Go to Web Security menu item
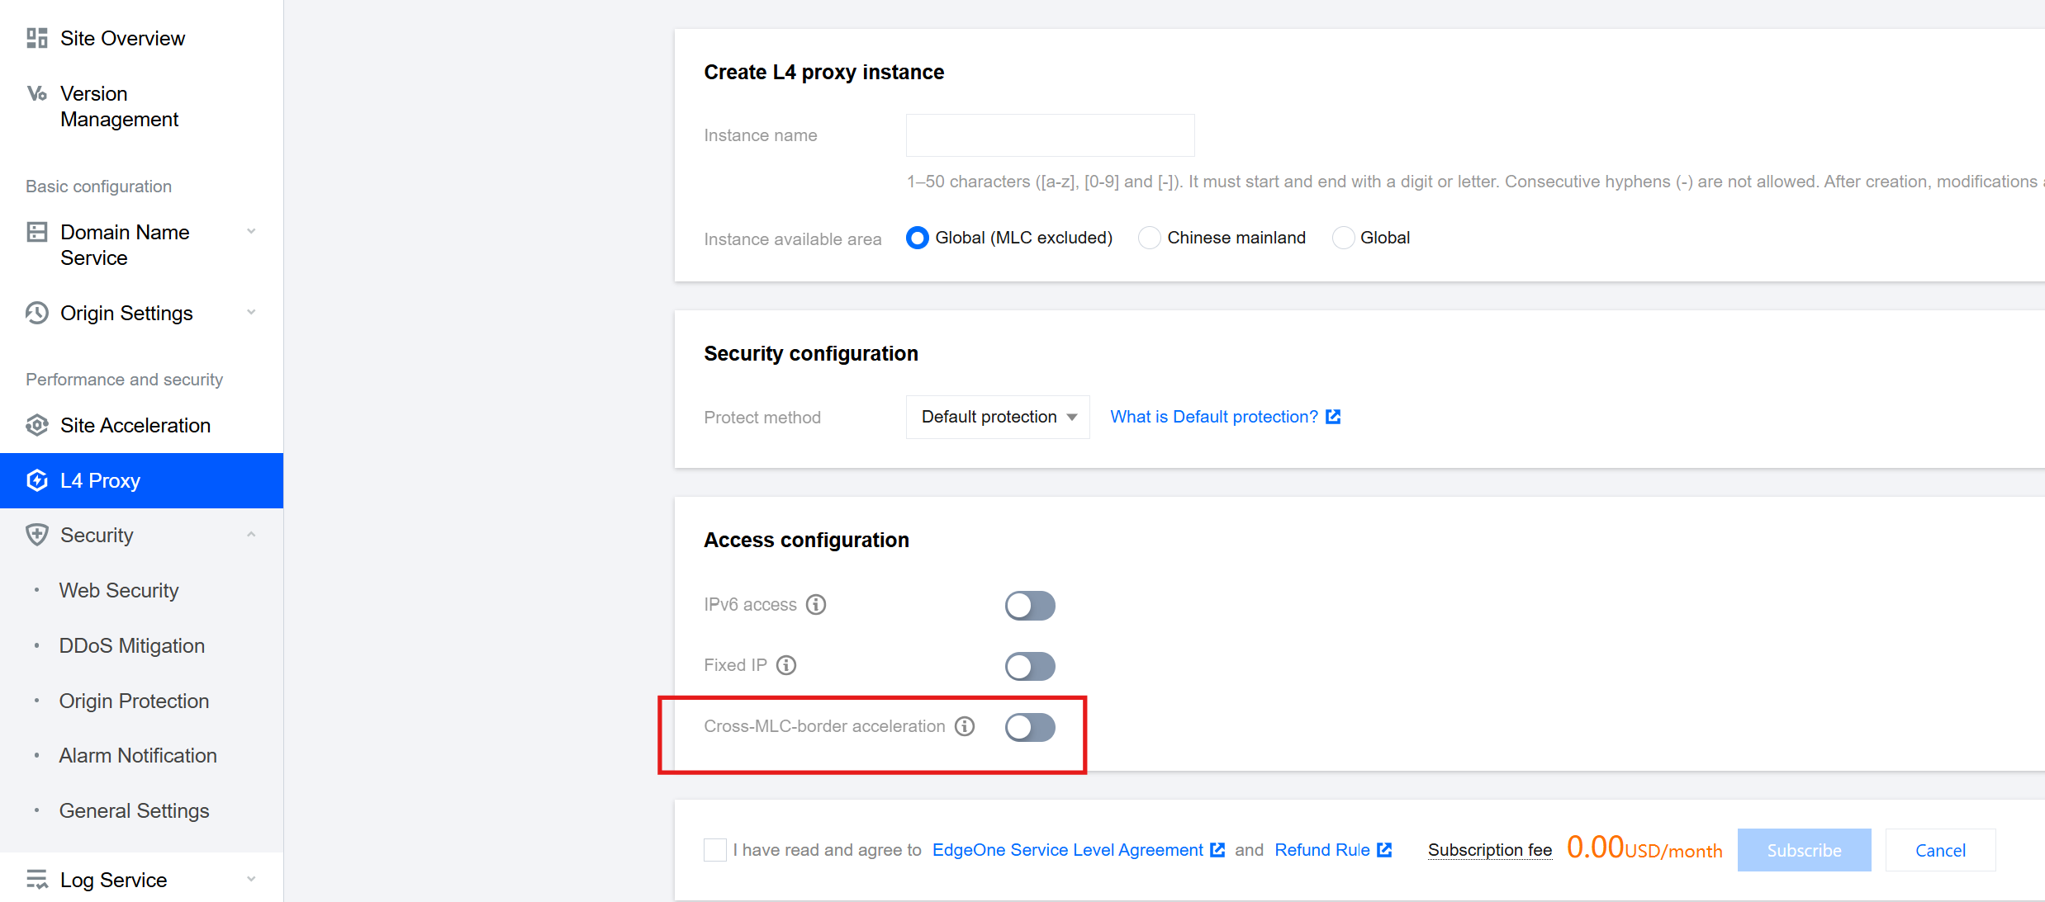The width and height of the screenshot is (2045, 902). pos(119,591)
